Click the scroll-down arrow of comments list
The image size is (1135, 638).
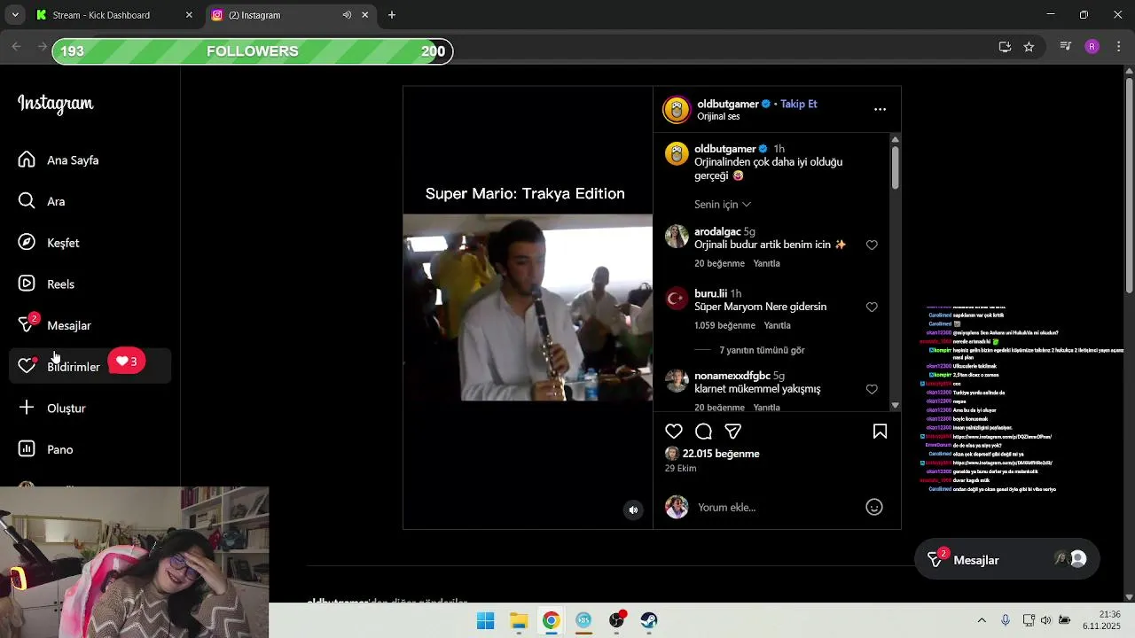[x=896, y=405]
